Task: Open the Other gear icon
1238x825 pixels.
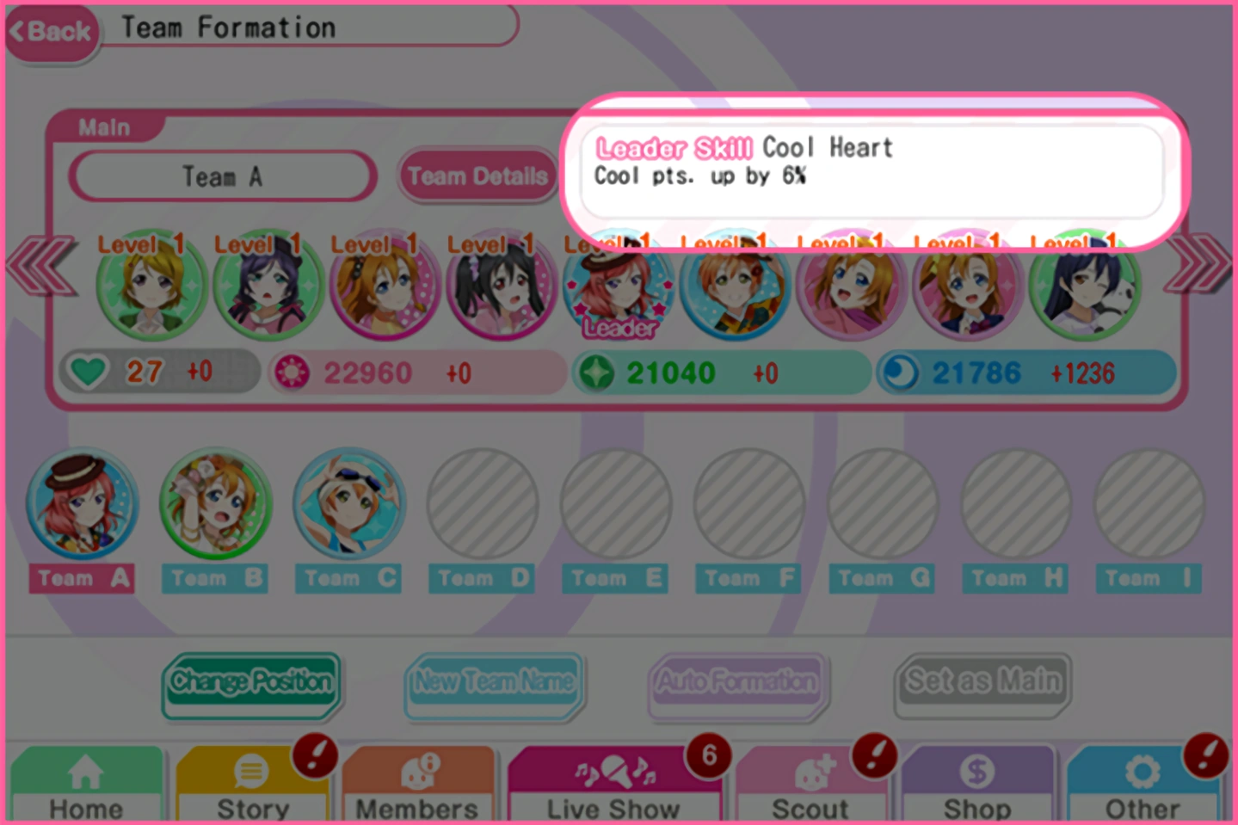Action: [x=1143, y=784]
